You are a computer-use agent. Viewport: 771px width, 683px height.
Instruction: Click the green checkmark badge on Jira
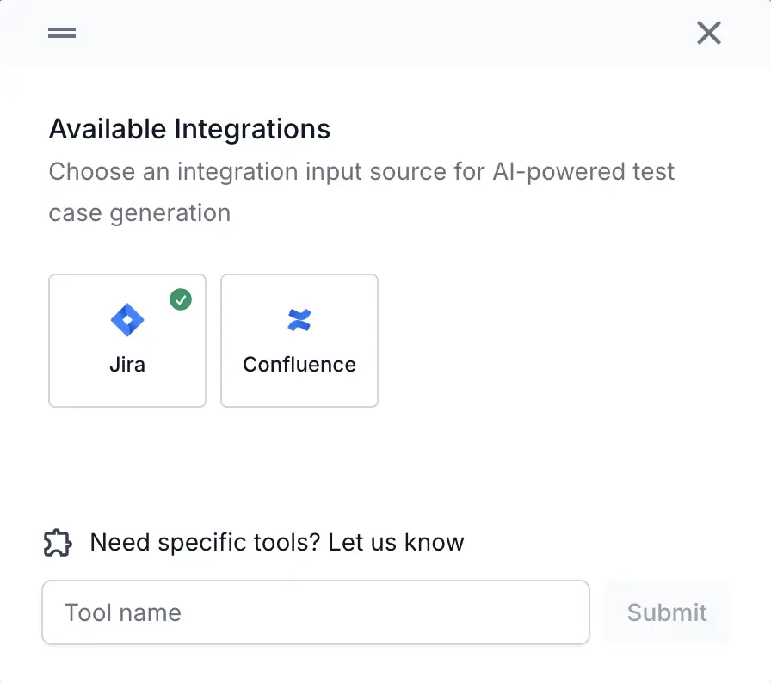coord(181,299)
